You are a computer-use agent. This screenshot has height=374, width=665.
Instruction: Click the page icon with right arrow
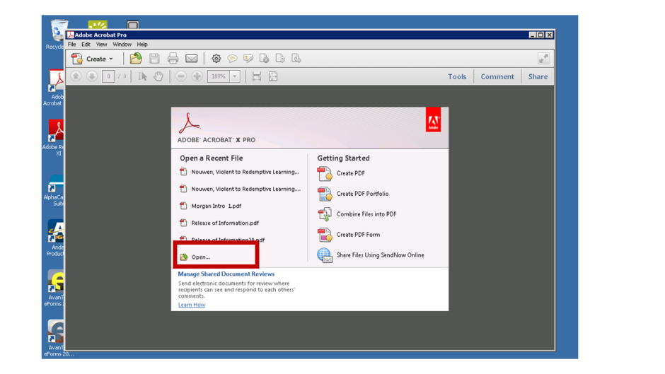point(280,59)
